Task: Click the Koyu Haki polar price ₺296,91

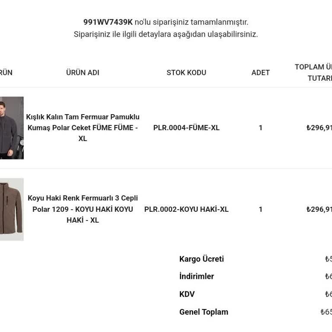Action: coord(319,210)
